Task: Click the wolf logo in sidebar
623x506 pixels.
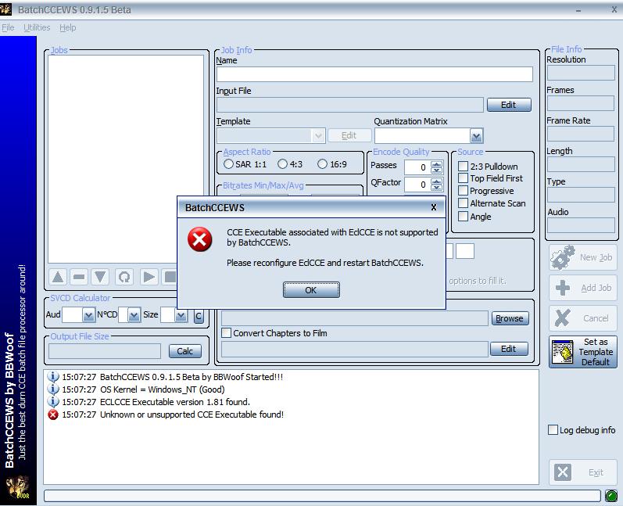Action: 18,487
